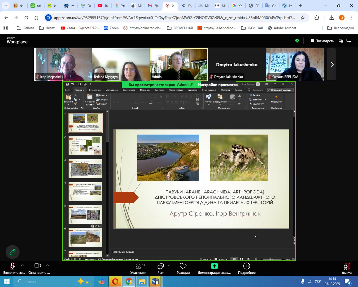Show next participants with the right arrow
Image resolution: width=358 pixels, height=287 pixels.
(332, 64)
